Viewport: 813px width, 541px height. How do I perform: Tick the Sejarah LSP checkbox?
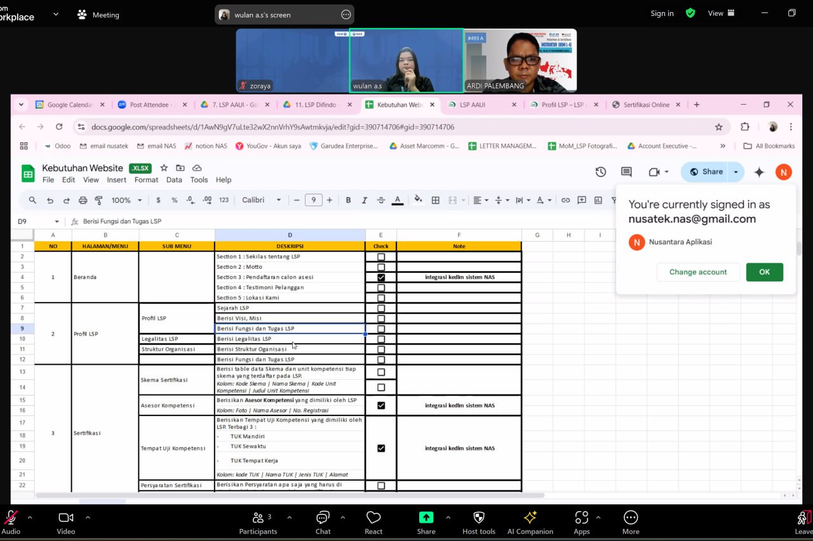(381, 308)
